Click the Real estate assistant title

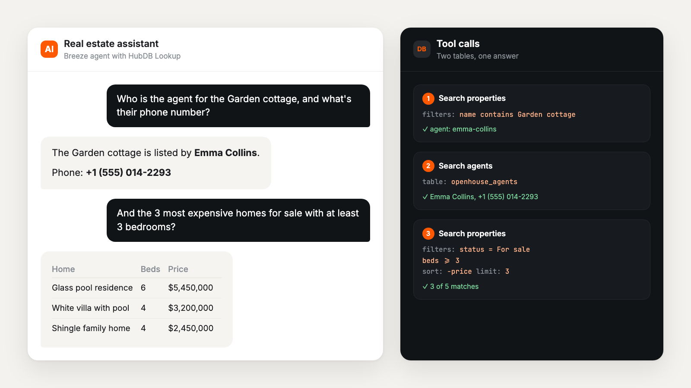coord(111,44)
